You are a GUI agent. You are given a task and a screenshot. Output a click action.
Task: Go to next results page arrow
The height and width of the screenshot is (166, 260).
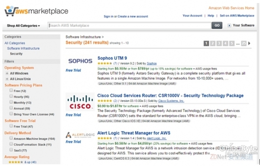(x=249, y=43)
